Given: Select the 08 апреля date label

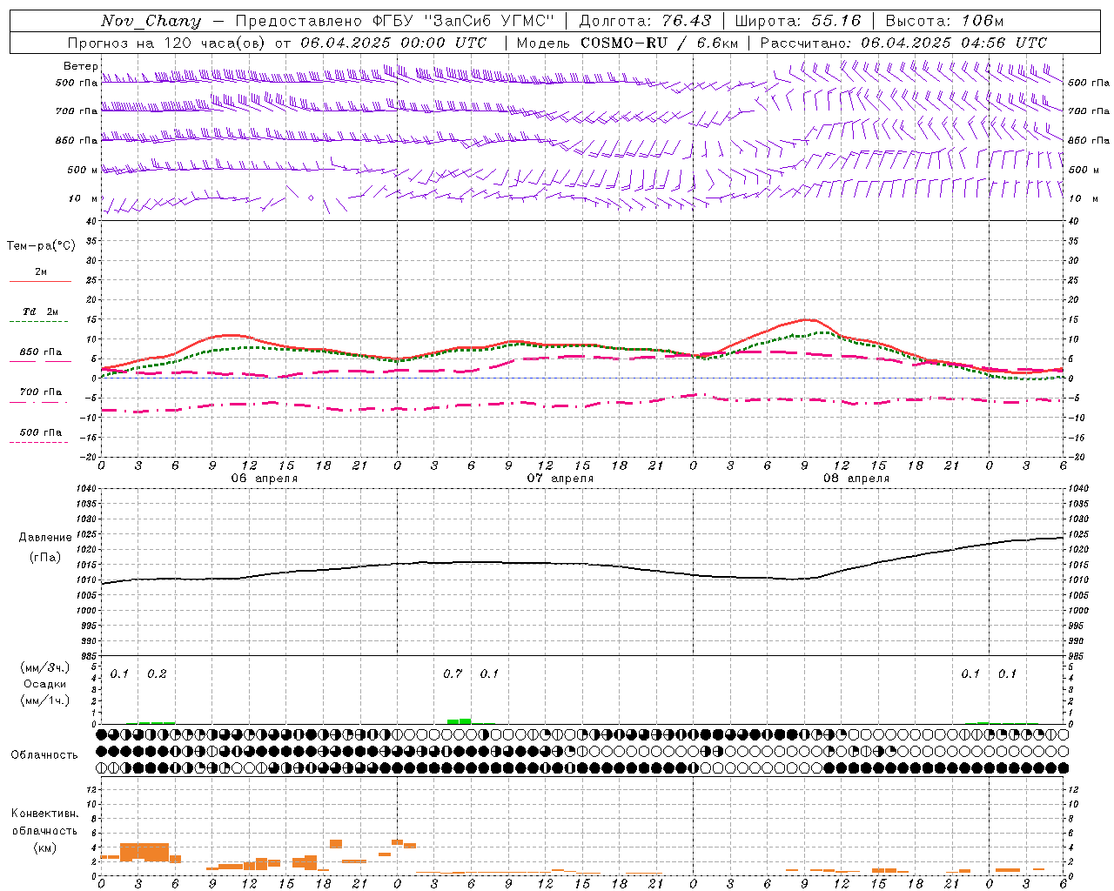Looking at the screenshot, I should (x=856, y=479).
